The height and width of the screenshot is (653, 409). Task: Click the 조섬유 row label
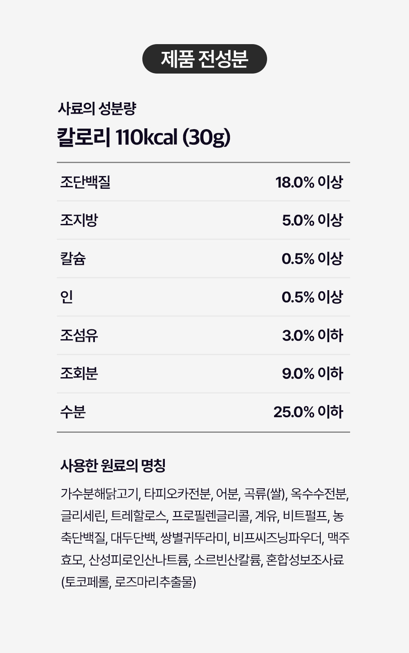(x=79, y=335)
